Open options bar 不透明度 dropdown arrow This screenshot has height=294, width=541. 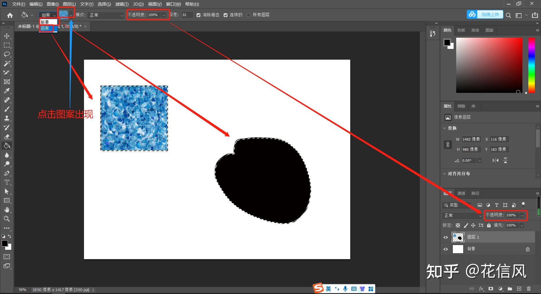click(x=164, y=15)
